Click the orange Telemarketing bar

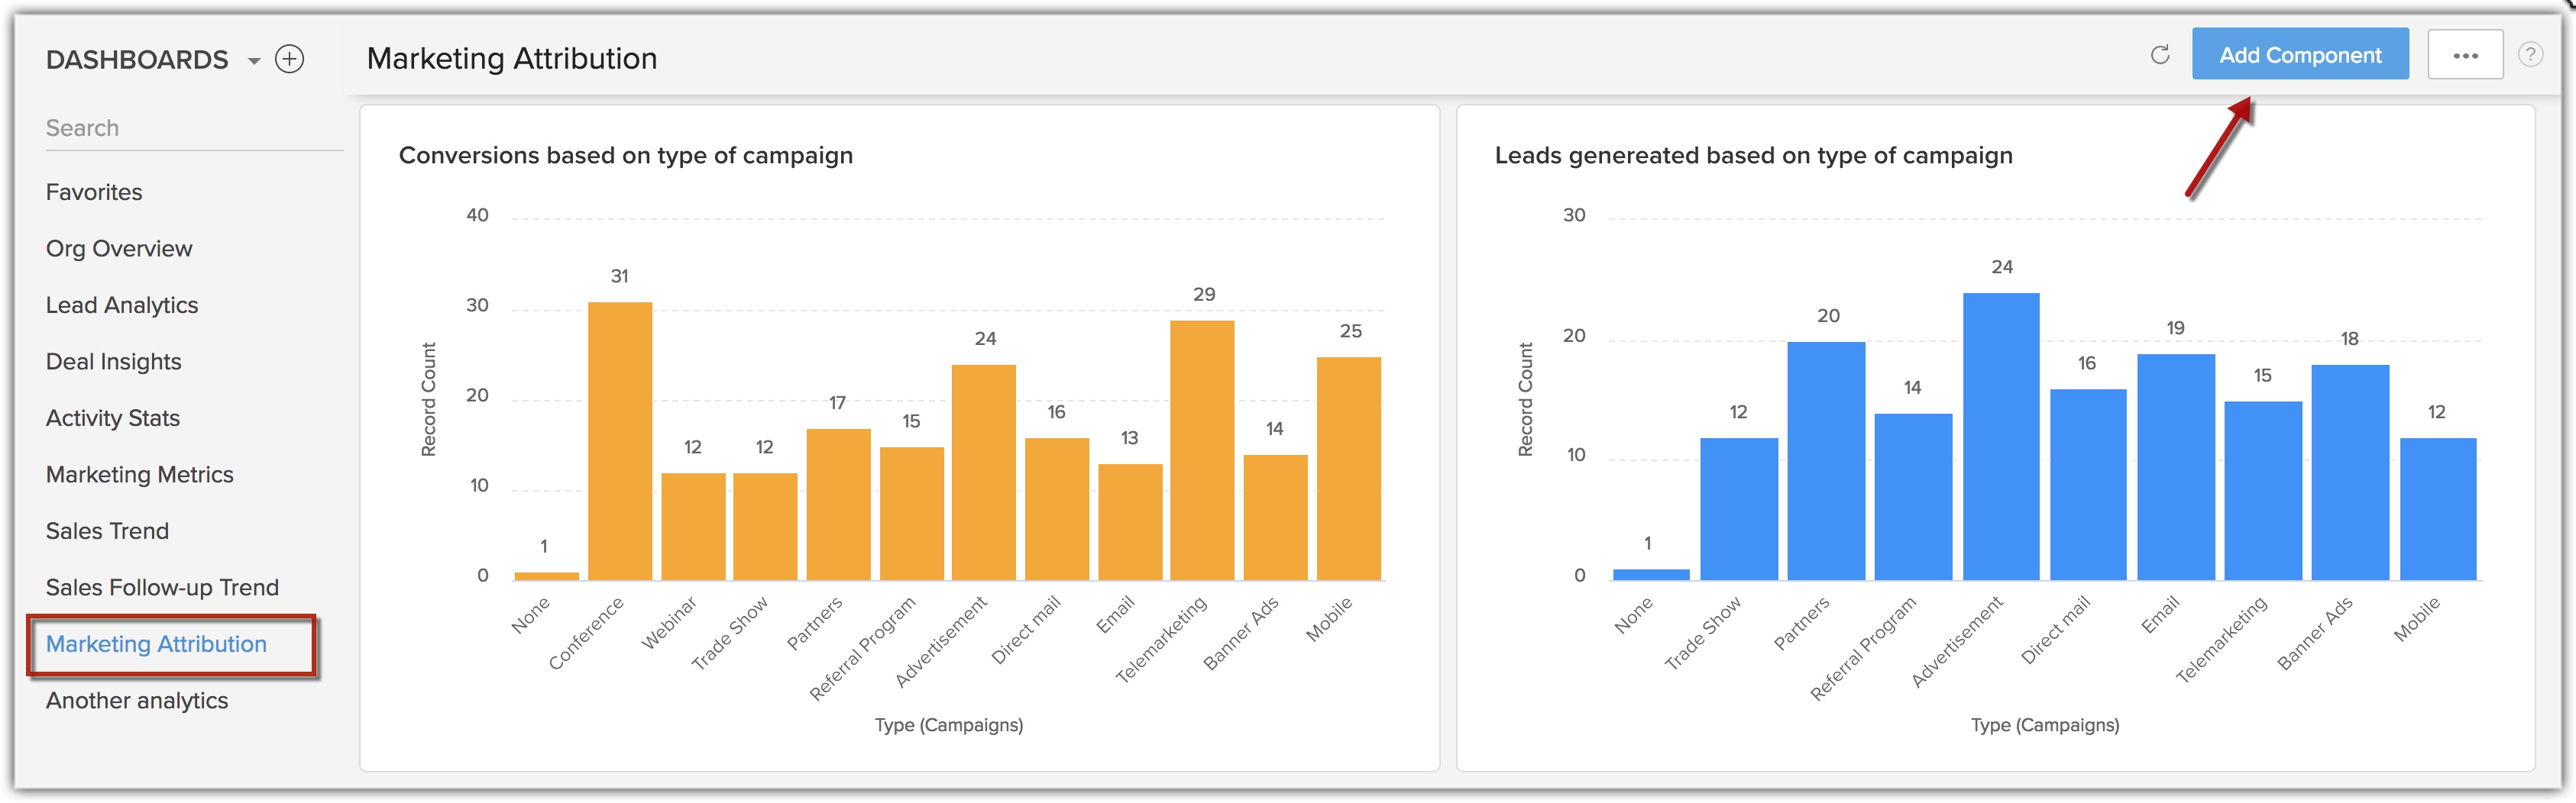1202,450
